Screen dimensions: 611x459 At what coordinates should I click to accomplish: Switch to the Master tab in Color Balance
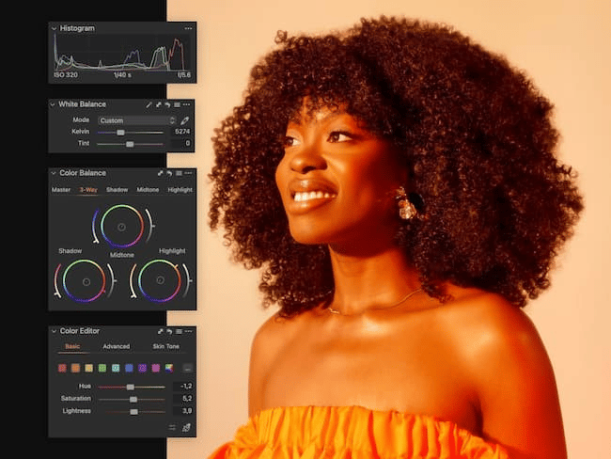point(61,190)
